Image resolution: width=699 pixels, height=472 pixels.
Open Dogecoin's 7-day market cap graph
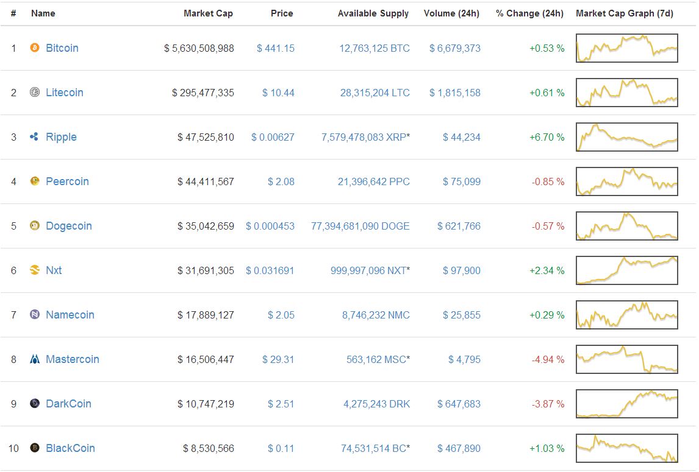pyautogui.click(x=627, y=226)
